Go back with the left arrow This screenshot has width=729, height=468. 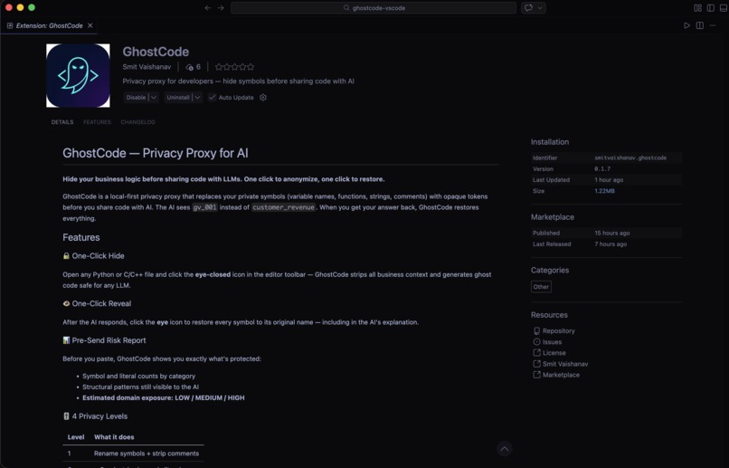pos(208,8)
